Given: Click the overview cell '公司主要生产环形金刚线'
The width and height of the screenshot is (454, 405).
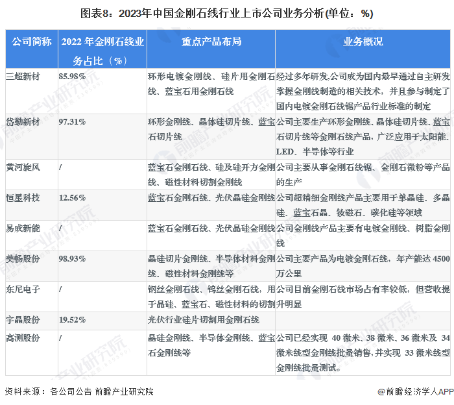Looking at the screenshot, I should click(x=363, y=136).
